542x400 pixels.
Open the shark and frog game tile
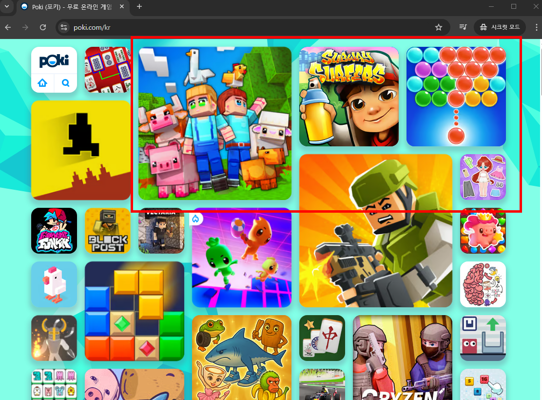(242, 358)
